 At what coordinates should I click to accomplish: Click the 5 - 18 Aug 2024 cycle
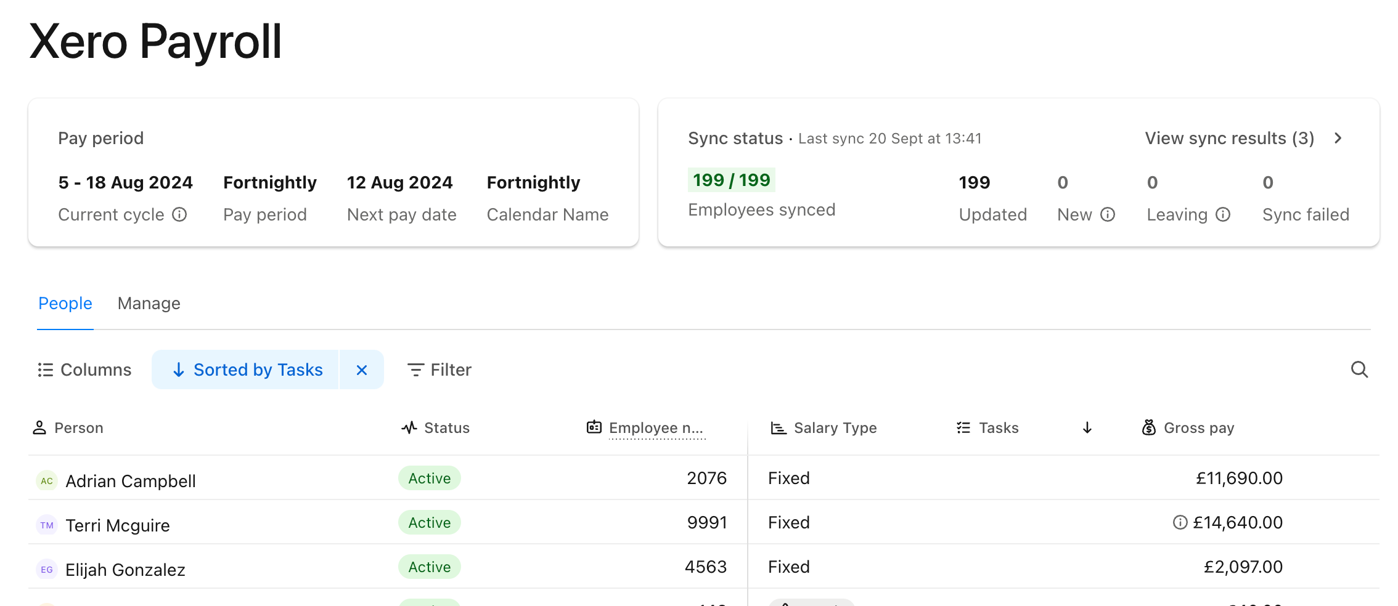pos(126,182)
